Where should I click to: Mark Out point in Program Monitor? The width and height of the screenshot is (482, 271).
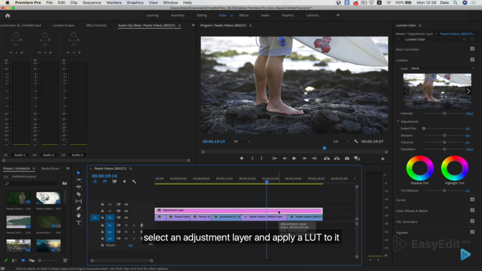click(262, 159)
